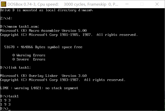This screenshot has height=111, width=165.
Task: Maximize the DOSBox window
Action: pos(142,4)
